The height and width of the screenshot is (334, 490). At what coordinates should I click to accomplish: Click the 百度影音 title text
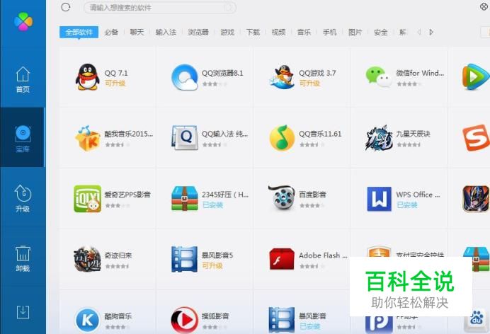click(x=312, y=195)
